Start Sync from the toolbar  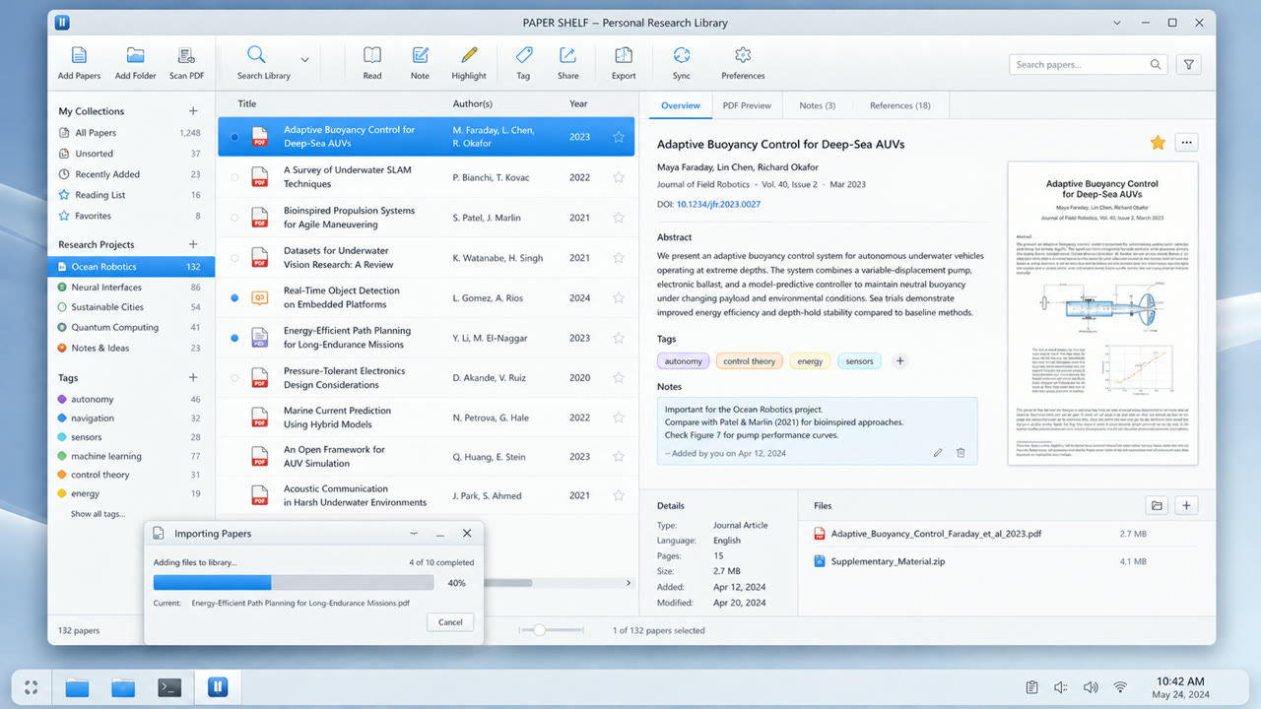click(x=682, y=55)
